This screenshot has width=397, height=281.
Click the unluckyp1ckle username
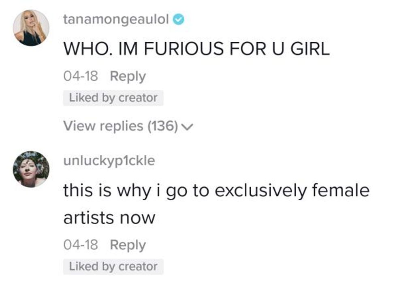pos(109,161)
